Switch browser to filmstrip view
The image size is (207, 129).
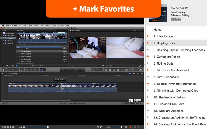[13, 66]
